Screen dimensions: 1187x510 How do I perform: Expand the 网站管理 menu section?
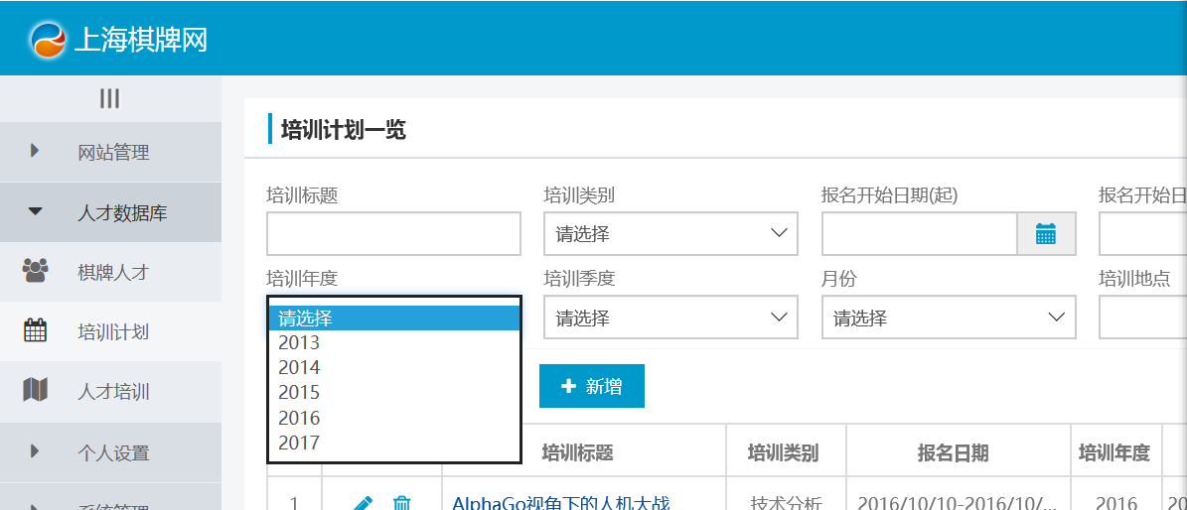(x=111, y=152)
